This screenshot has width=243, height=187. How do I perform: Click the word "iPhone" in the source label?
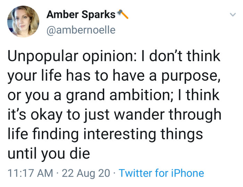coord(187,173)
